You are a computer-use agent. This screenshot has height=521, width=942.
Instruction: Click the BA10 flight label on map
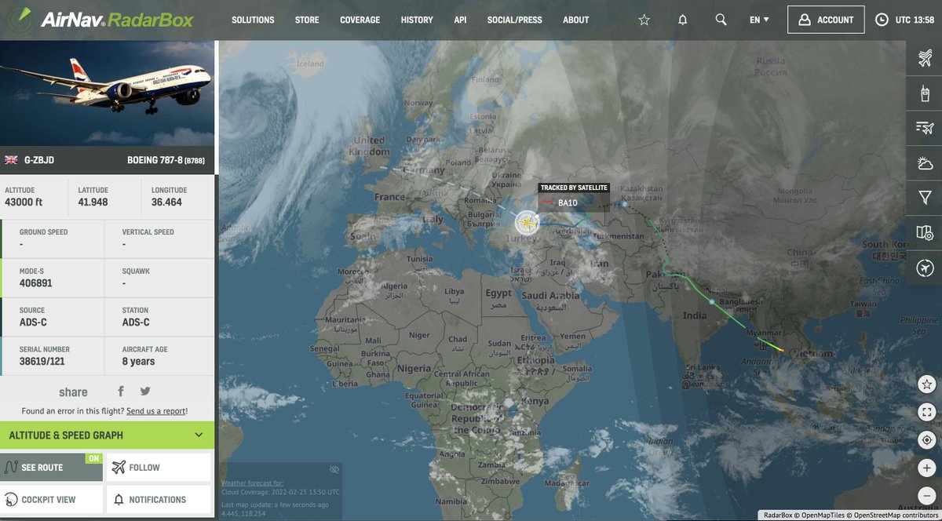[568, 202]
